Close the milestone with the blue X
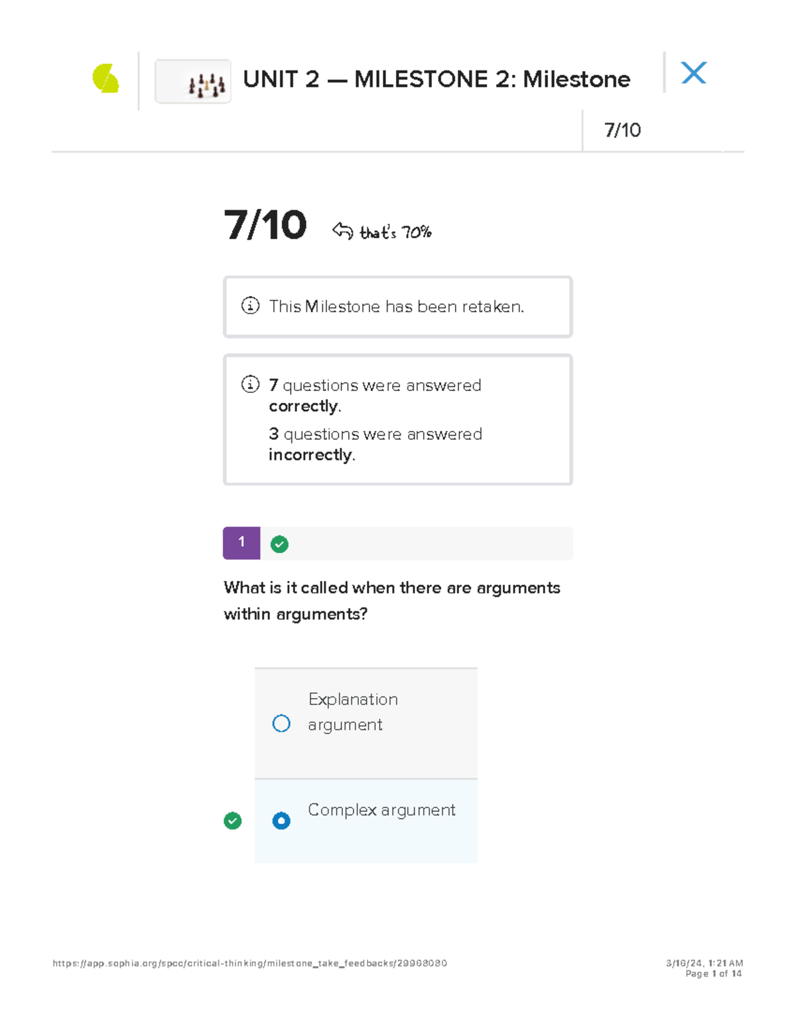 click(x=694, y=72)
